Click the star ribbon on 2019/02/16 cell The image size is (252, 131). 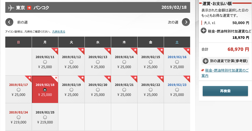coord(187,51)
